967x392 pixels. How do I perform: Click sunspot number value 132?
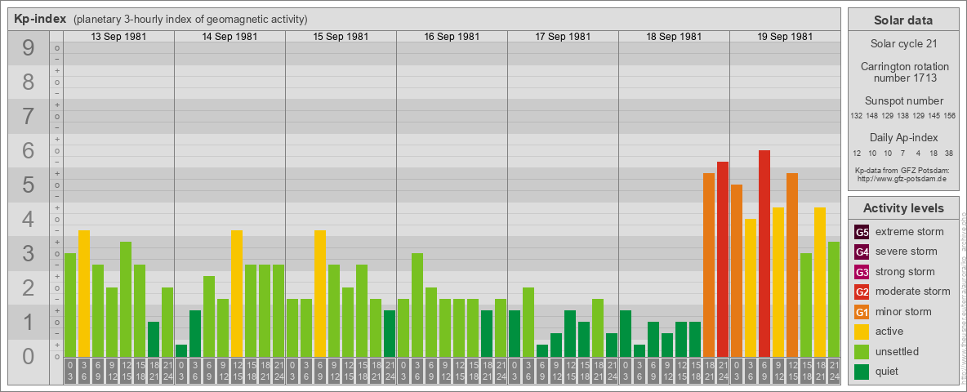(856, 116)
